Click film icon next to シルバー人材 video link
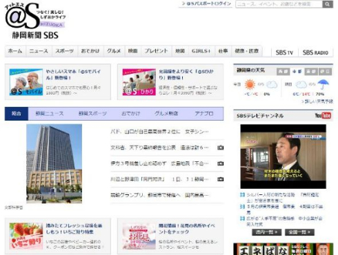This screenshot has width=338, height=255. [242, 195]
